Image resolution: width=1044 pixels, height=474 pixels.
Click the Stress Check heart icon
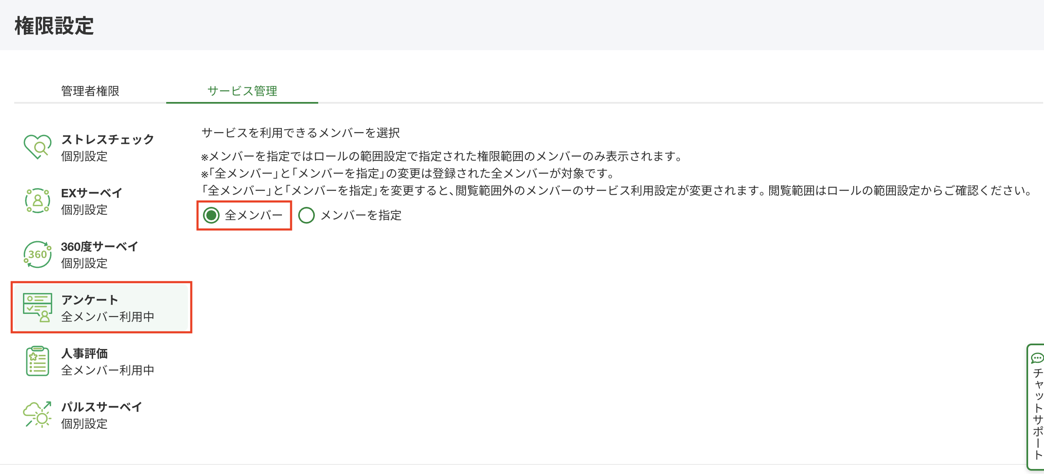click(x=38, y=147)
